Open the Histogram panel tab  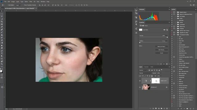coord(142,9)
